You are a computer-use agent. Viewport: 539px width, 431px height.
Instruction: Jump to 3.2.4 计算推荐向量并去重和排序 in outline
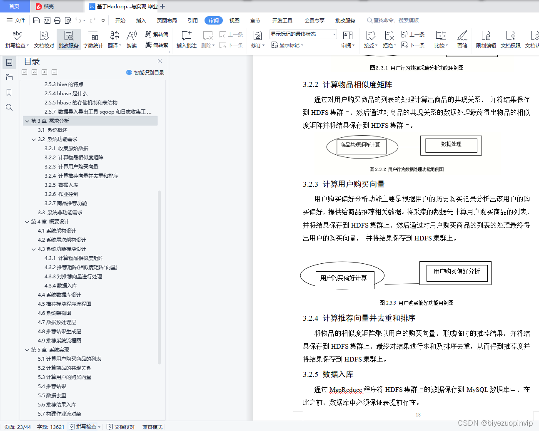coord(81,176)
